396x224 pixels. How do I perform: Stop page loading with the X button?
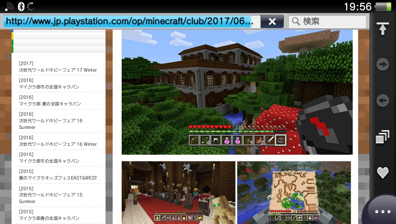(x=272, y=21)
